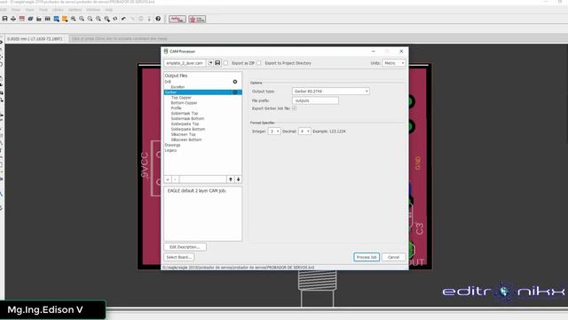Select the Excellon output item
This screenshot has height=320, width=568.
click(177, 87)
